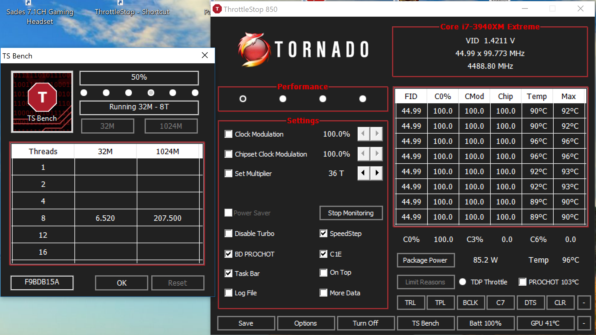Select the fourth Performance profile radio button
This screenshot has width=596, height=335.
(x=363, y=99)
